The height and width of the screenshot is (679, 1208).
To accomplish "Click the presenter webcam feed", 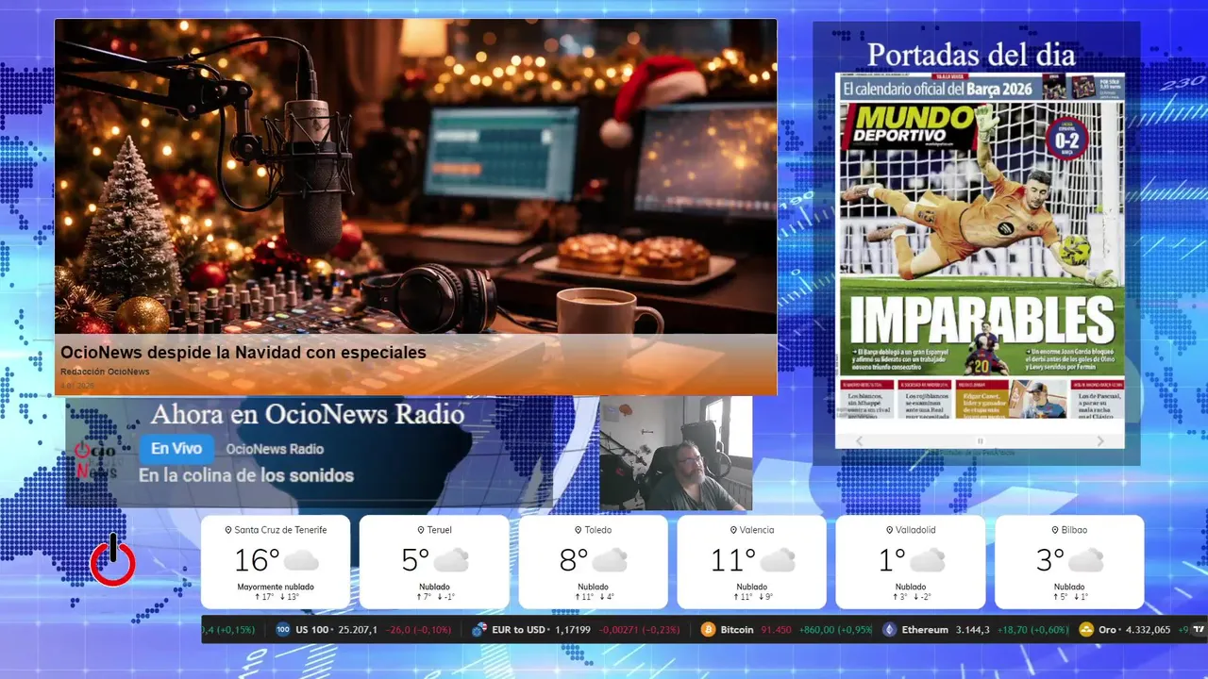I will pos(676,453).
